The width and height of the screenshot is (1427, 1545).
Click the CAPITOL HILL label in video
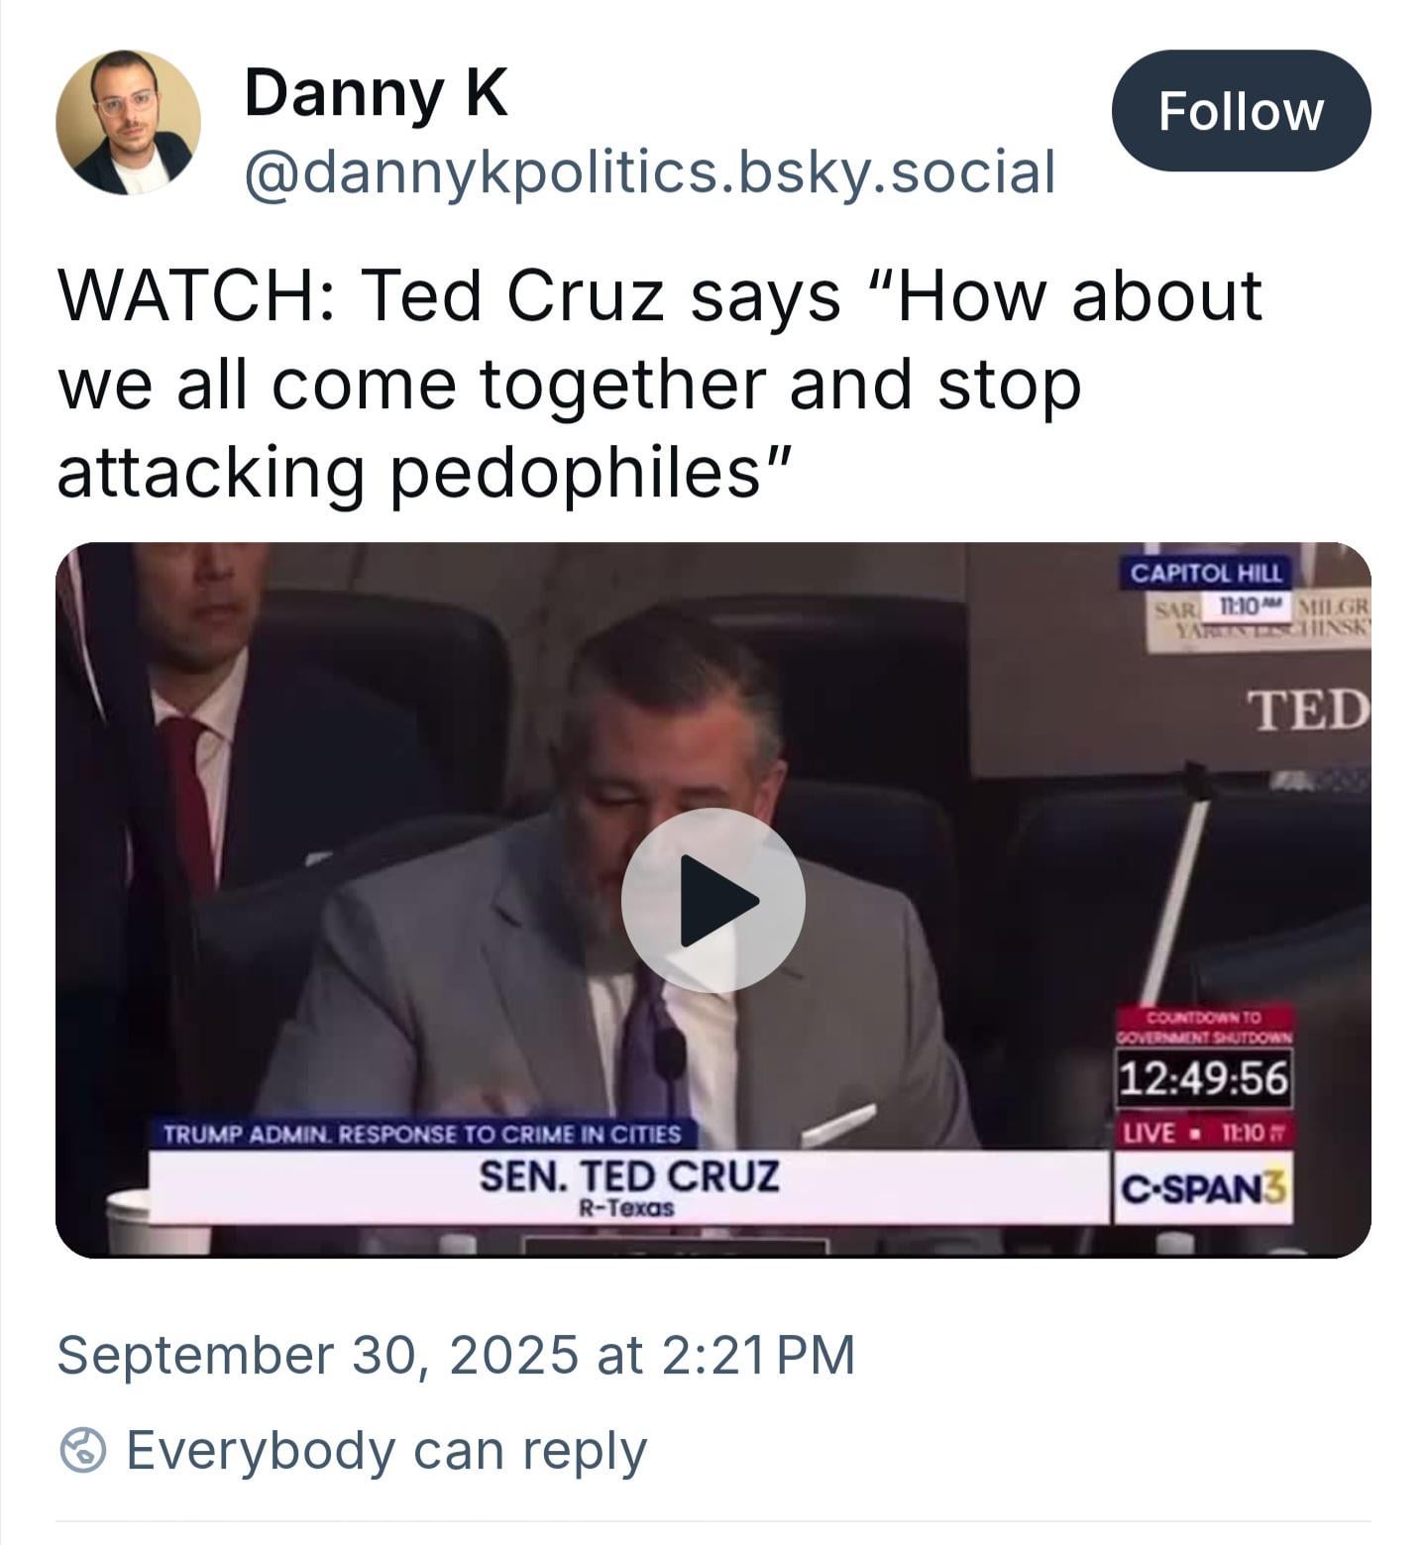pyautogui.click(x=1206, y=573)
